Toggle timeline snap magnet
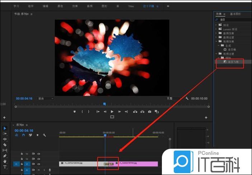The height and width of the screenshot is (175, 252). click(23, 135)
